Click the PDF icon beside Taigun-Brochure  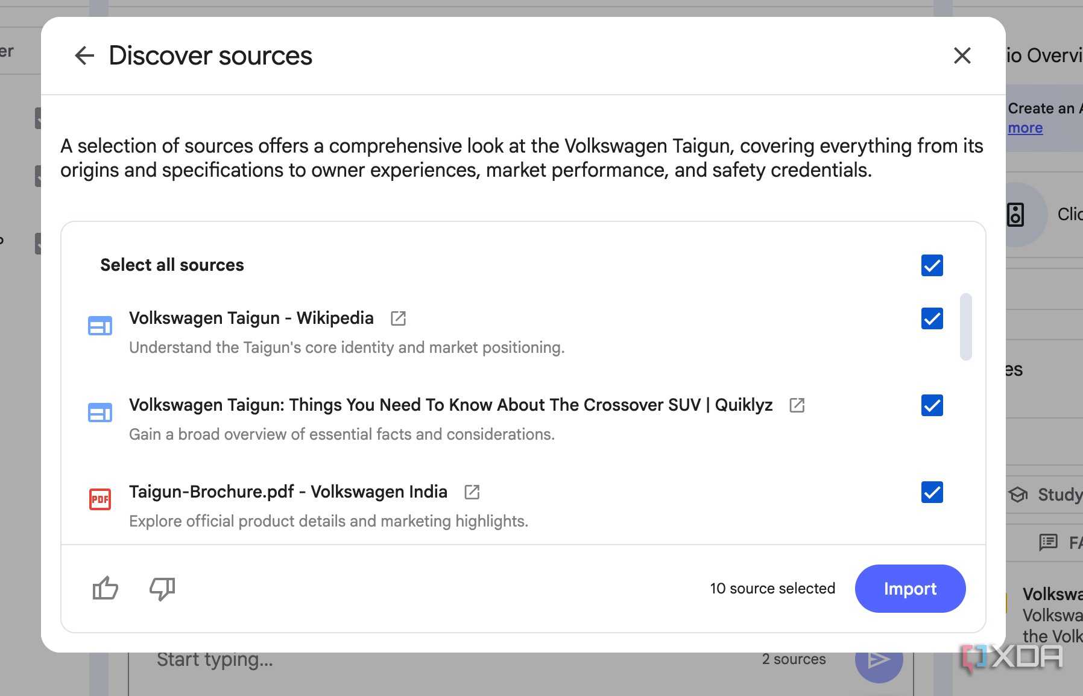pos(100,499)
